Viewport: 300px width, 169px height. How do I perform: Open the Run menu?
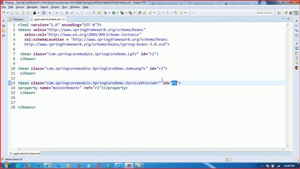coord(65,7)
